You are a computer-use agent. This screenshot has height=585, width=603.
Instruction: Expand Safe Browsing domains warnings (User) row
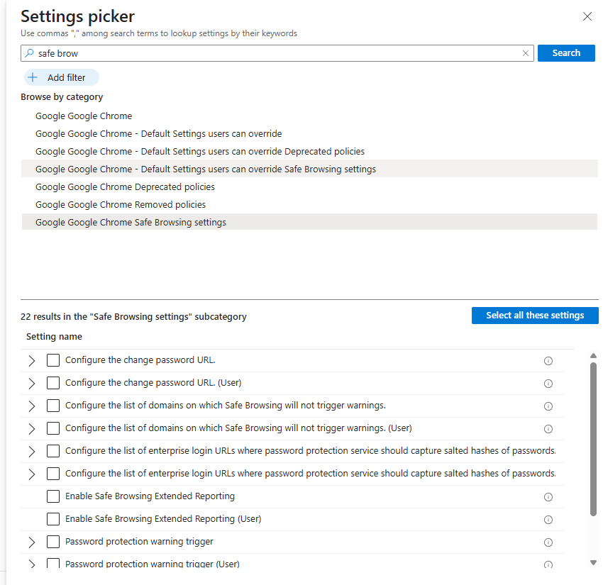pos(31,428)
